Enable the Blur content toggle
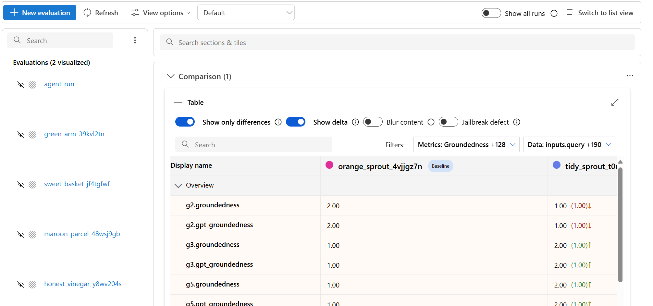The width and height of the screenshot is (653, 306). (x=373, y=122)
